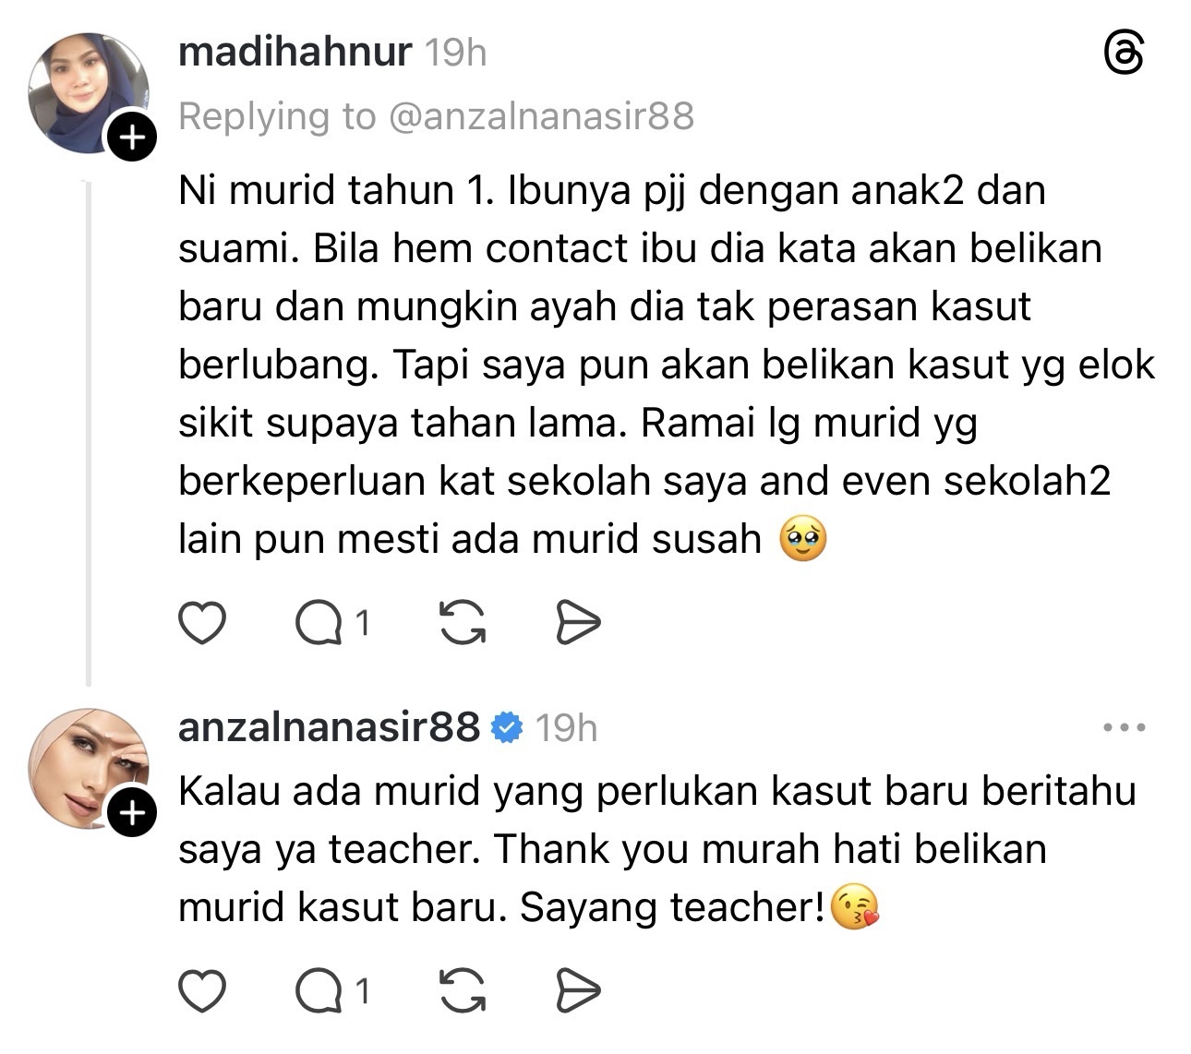Like madihahnur's reply with the heart icon
Screen dimensions: 1191x1054
tap(201, 623)
